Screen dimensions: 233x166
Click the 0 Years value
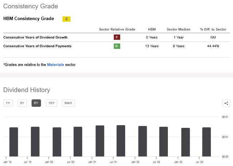pyautogui.click(x=152, y=37)
